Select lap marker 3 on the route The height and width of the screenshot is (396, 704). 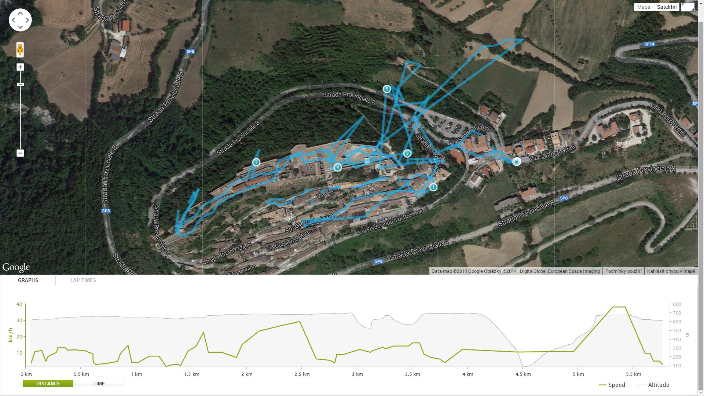click(256, 162)
